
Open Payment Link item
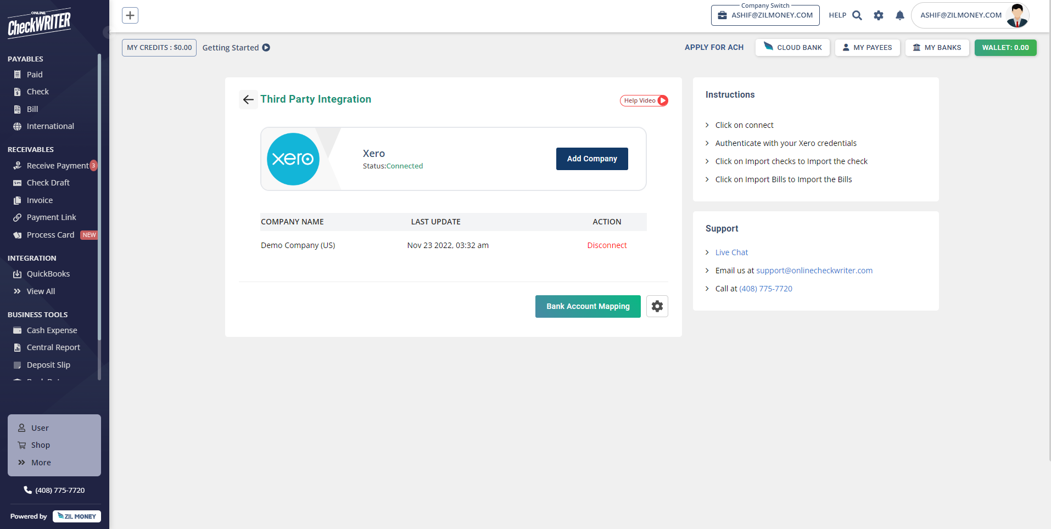pyautogui.click(x=51, y=217)
